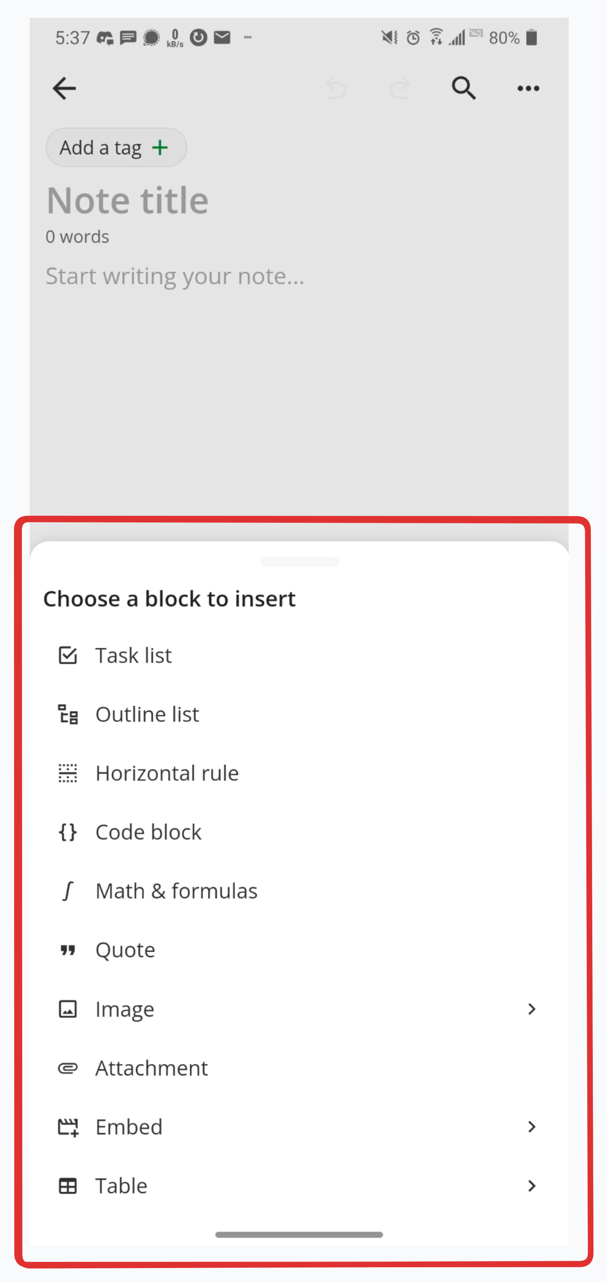Tap the Attachment paperclip icon
The image size is (607, 1283).
[x=68, y=1068]
